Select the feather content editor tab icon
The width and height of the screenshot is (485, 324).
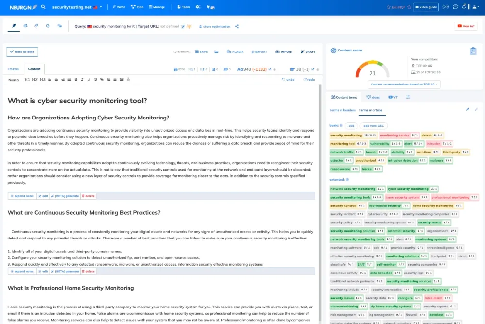[x=14, y=26]
